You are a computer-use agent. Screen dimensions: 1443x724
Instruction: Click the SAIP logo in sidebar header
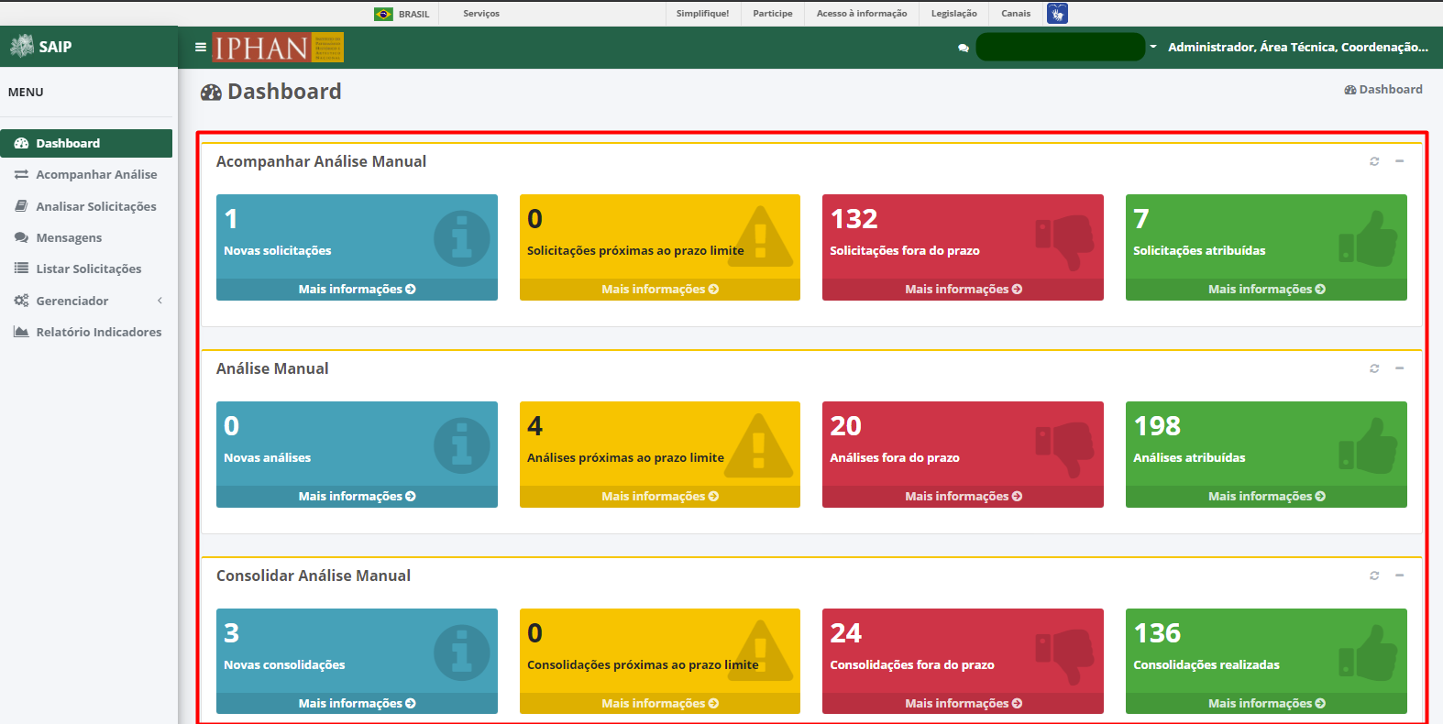pyautogui.click(x=40, y=47)
